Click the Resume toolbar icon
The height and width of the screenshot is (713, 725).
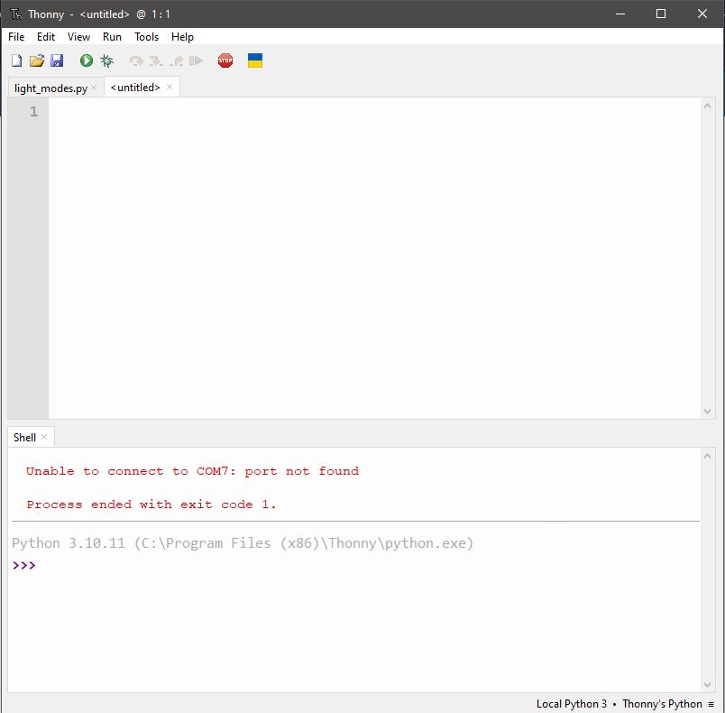[x=196, y=60]
